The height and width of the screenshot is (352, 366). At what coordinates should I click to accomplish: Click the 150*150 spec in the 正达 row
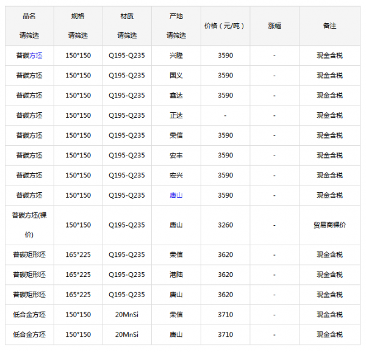click(x=78, y=115)
